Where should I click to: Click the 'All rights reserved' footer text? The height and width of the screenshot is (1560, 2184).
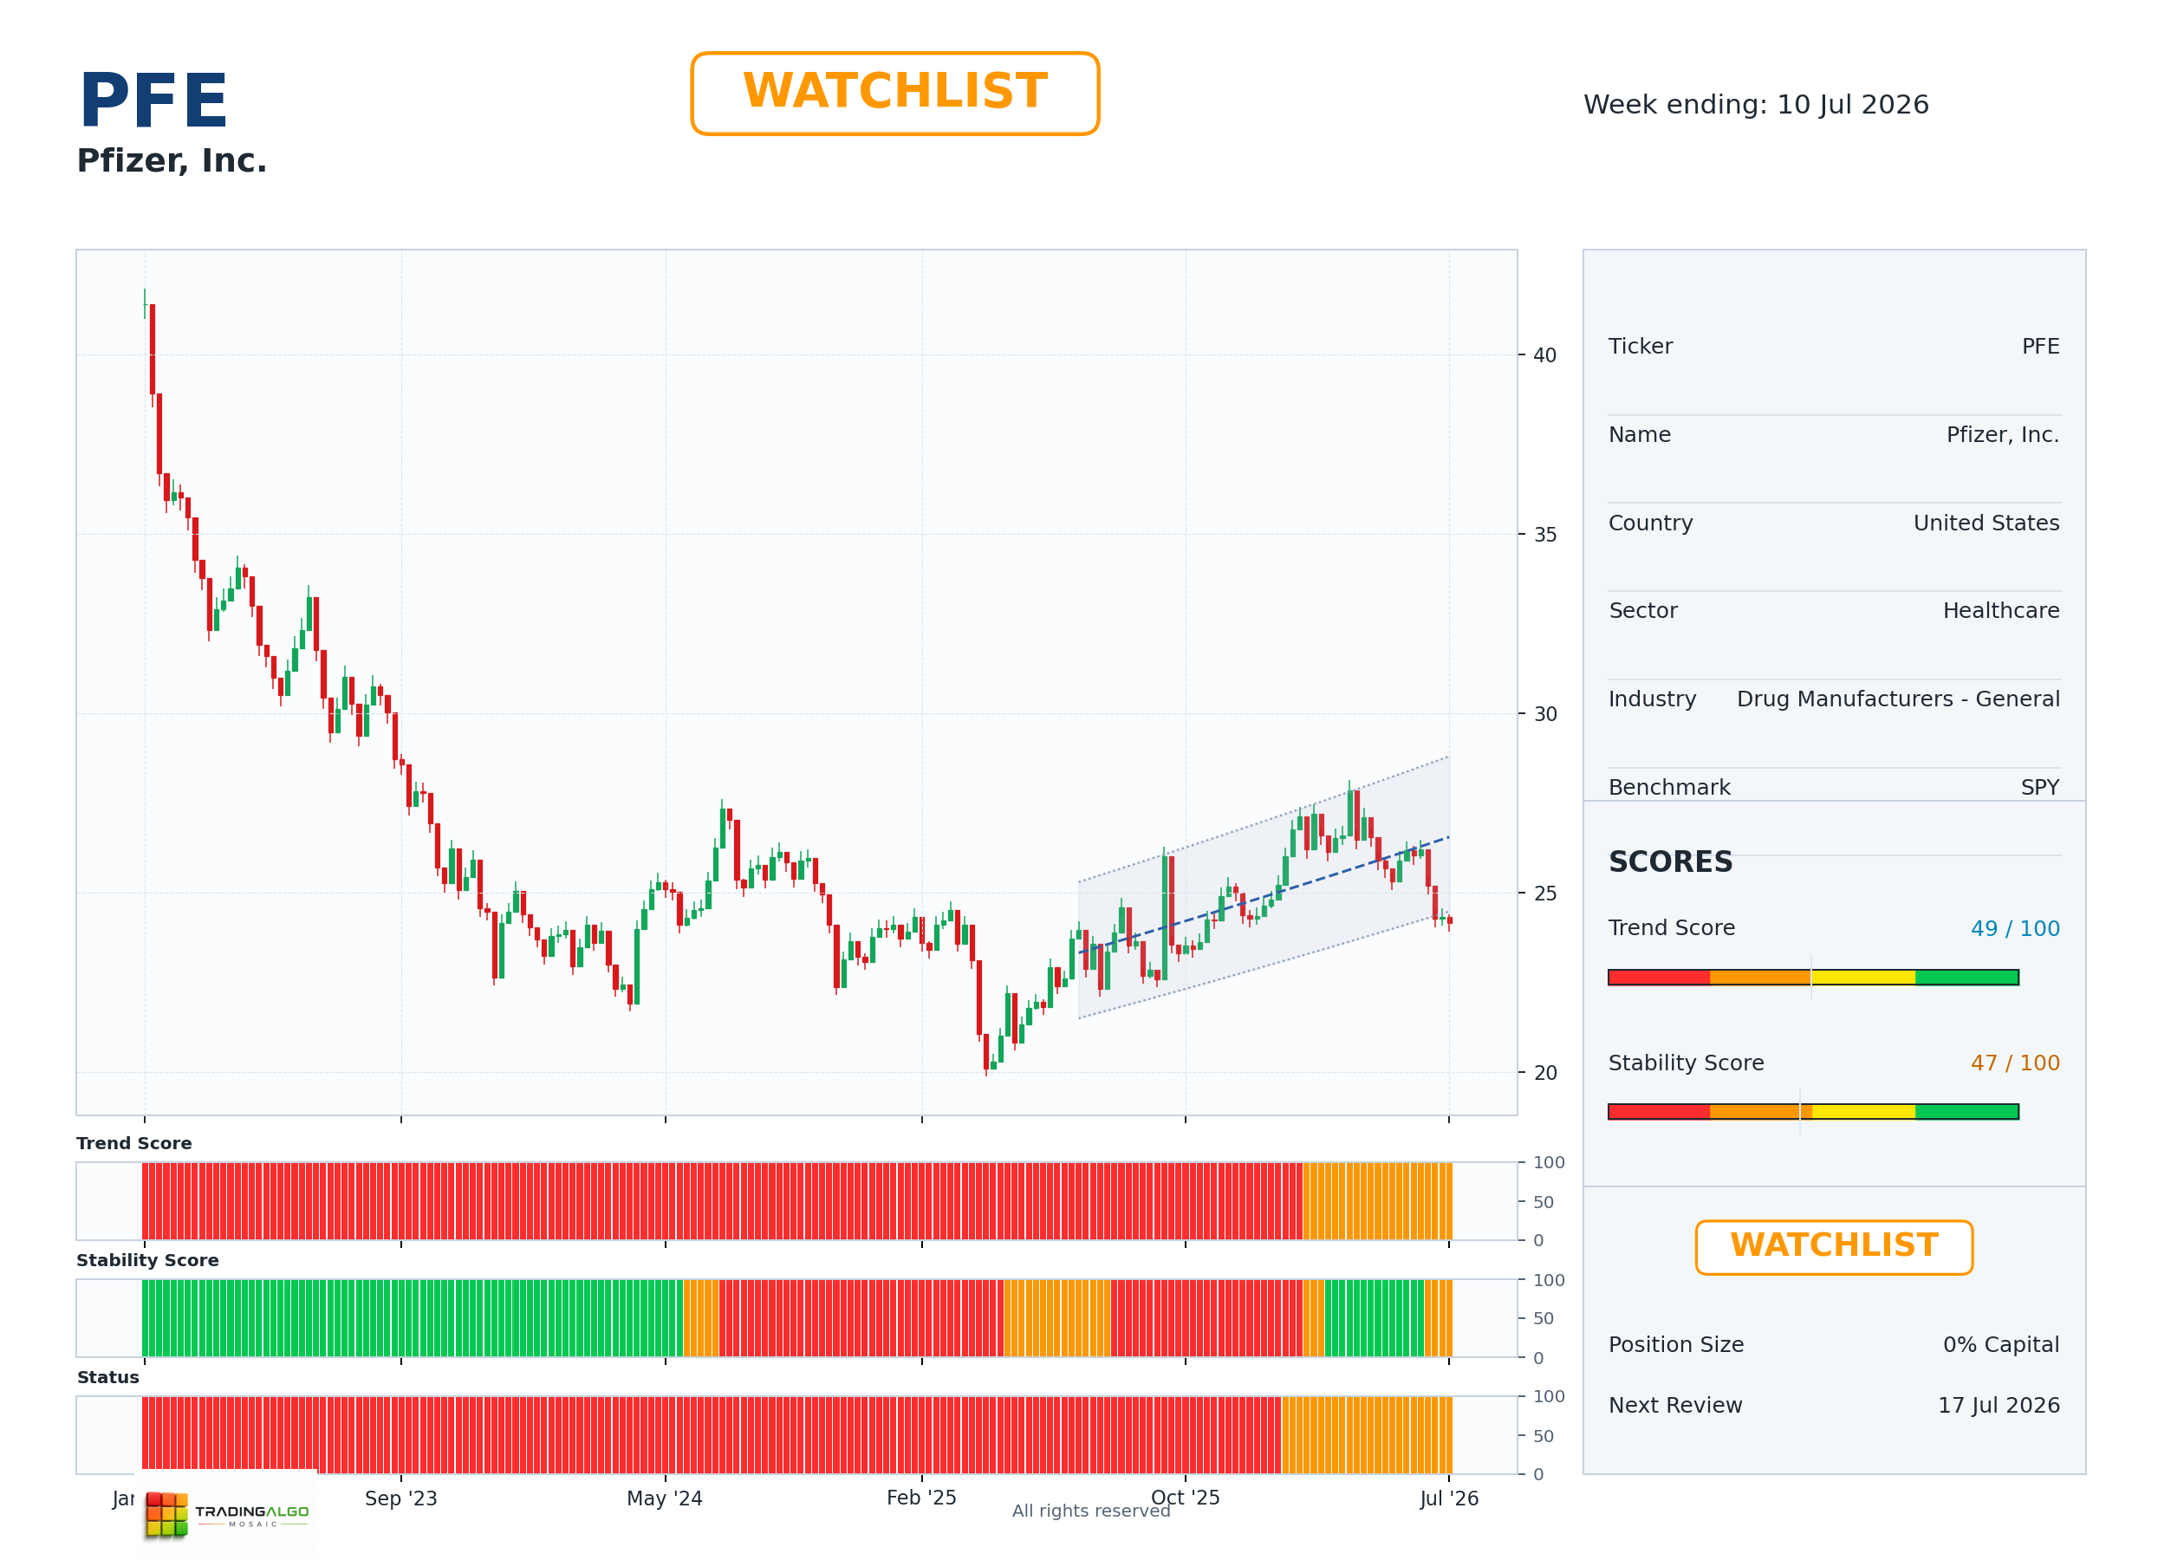pyautogui.click(x=1091, y=1511)
